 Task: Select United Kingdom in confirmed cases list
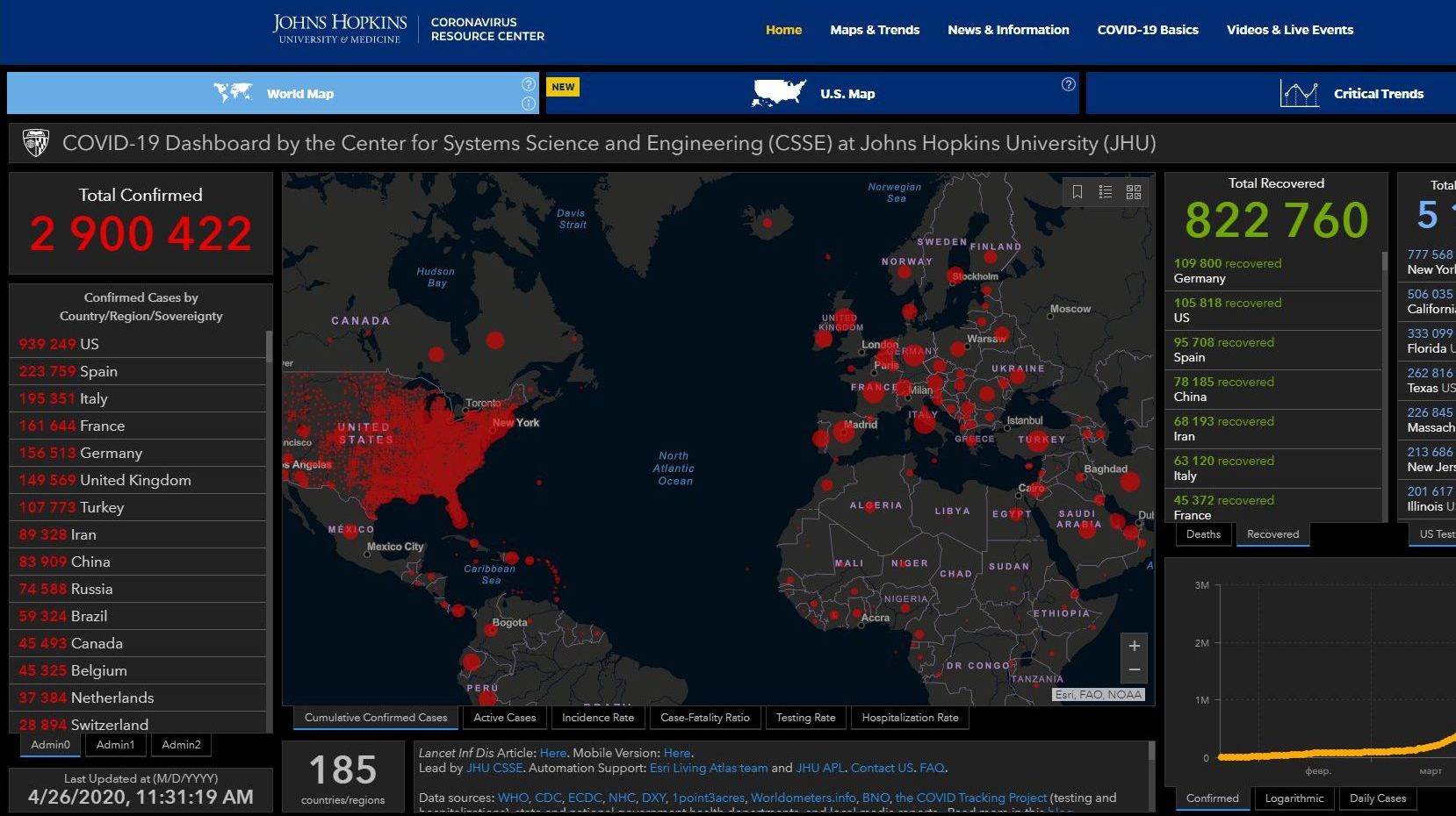pos(137,480)
